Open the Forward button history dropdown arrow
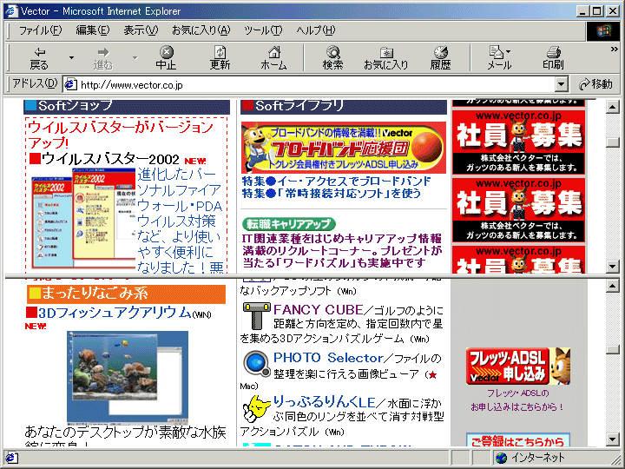Image resolution: width=625 pixels, height=469 pixels. click(x=135, y=58)
